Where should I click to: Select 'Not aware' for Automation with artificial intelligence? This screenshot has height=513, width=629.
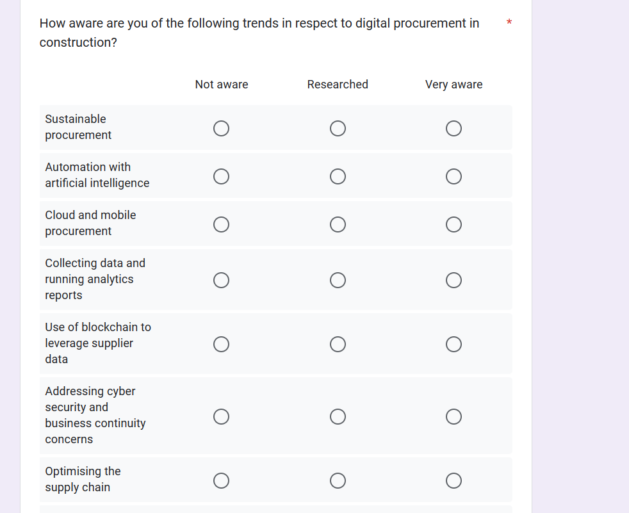pyautogui.click(x=222, y=176)
